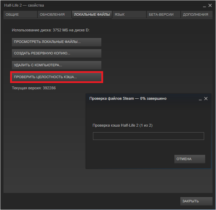The width and height of the screenshot is (216, 210).
Task: Click ПРОСМОТРЕТЬ ЛОКАЛЬНЫЕ ФАЙЛЫ button
Action: pos(57,42)
